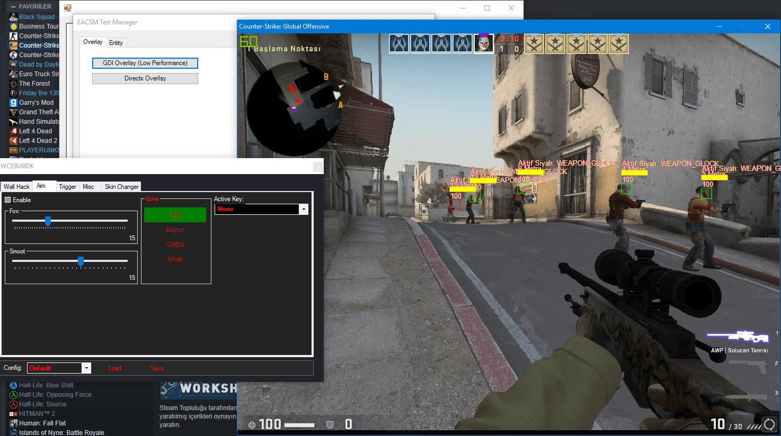The width and height of the screenshot is (781, 436).
Task: Click the Half-Life: Blue Shift icon
Action: tap(13, 385)
